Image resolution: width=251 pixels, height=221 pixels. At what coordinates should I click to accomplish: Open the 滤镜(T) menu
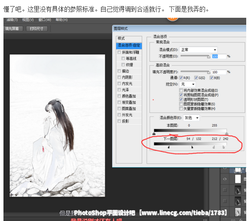(12, 20)
